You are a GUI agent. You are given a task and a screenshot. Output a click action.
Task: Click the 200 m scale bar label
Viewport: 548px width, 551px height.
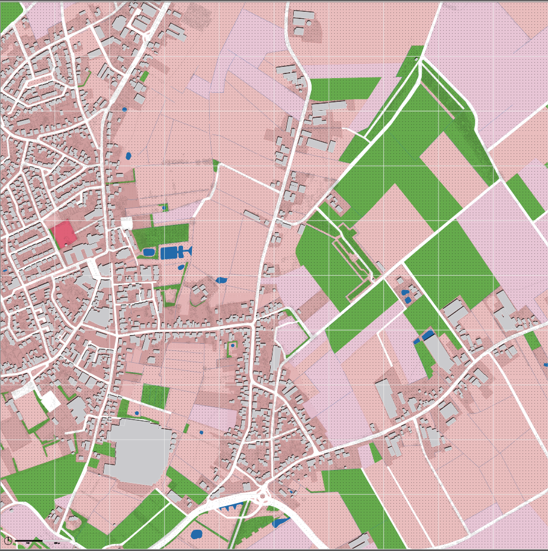coord(56,543)
